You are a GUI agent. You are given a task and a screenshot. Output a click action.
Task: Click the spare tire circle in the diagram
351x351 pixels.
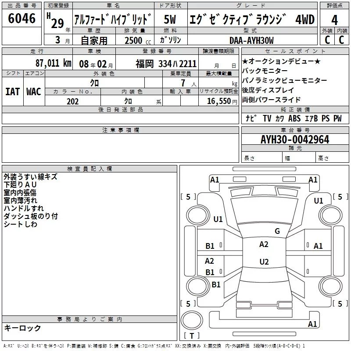pyautogui.click(x=192, y=319)
